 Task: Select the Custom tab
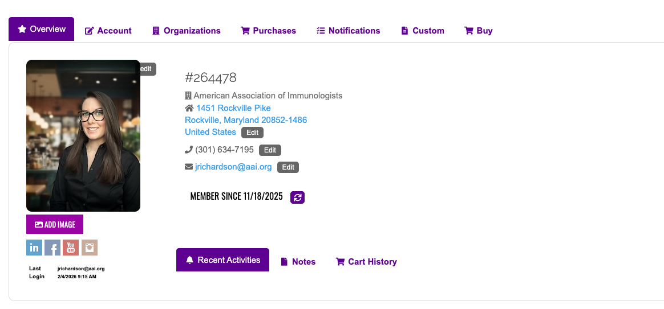pos(422,31)
